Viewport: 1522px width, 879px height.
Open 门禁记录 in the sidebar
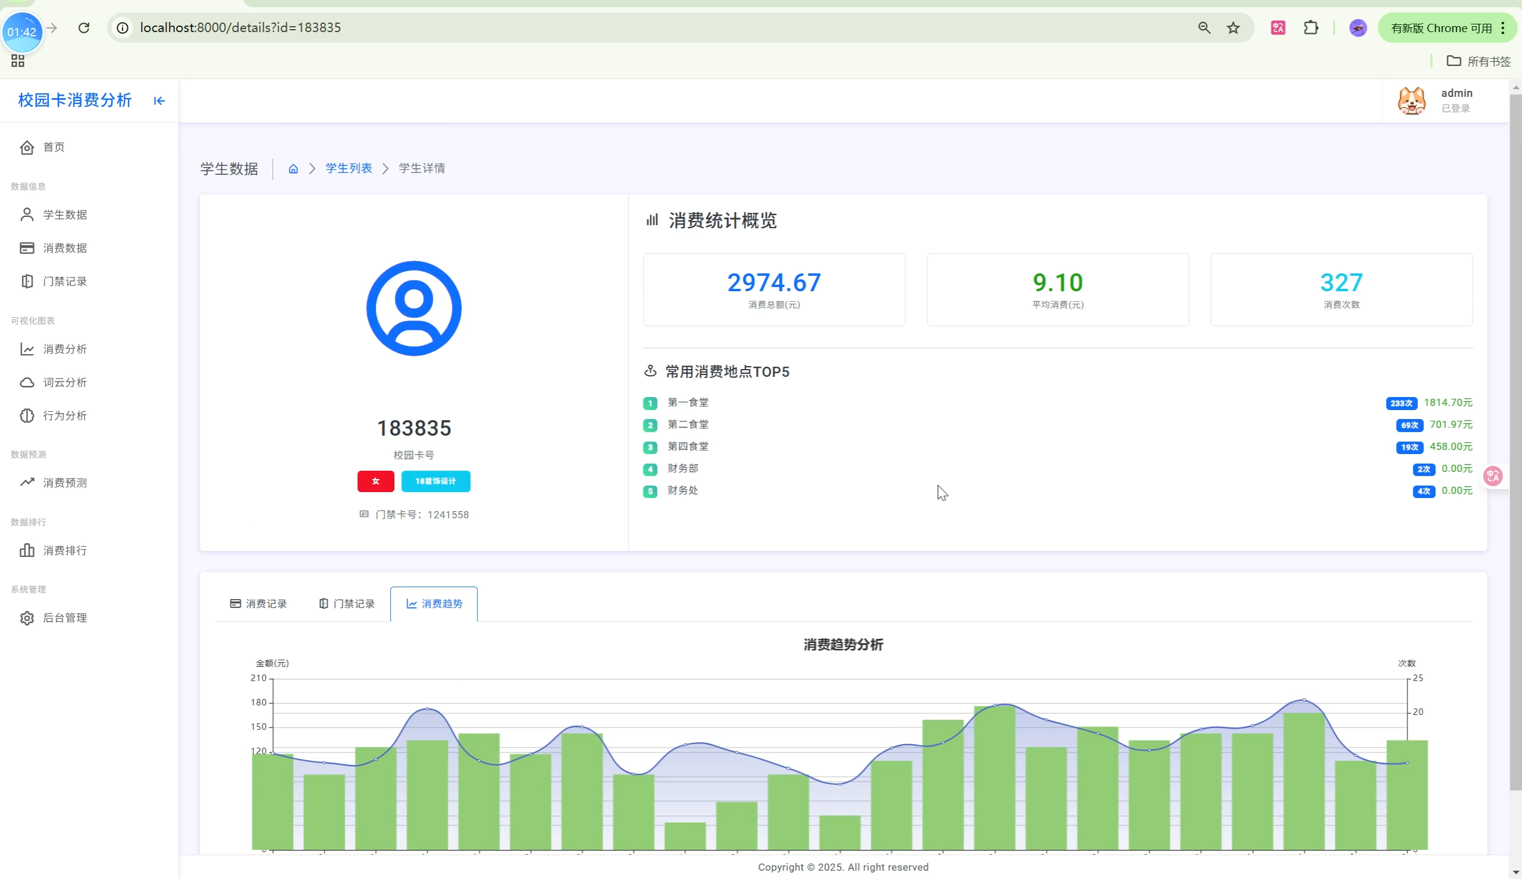click(65, 281)
